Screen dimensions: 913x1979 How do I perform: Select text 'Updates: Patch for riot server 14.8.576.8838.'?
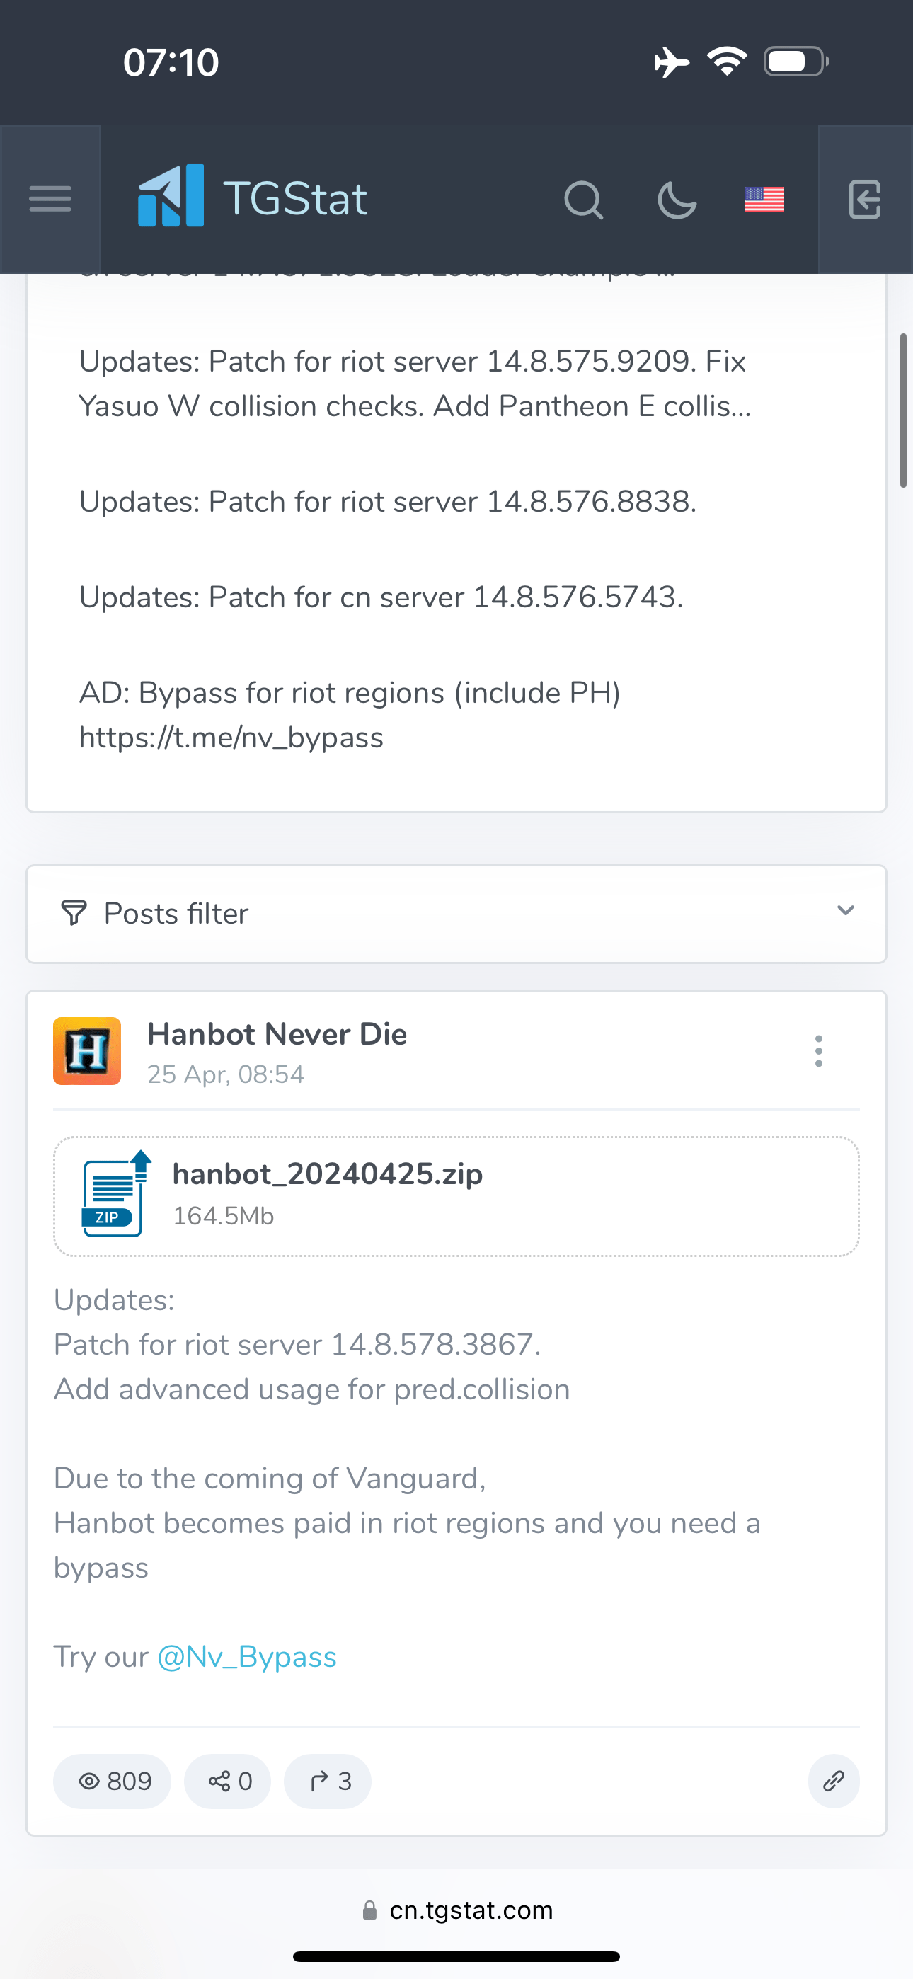[388, 502]
